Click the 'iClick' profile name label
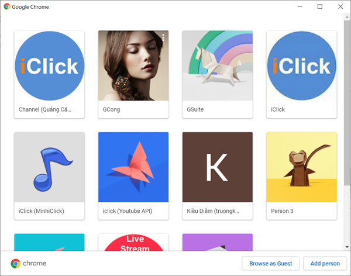 278,109
